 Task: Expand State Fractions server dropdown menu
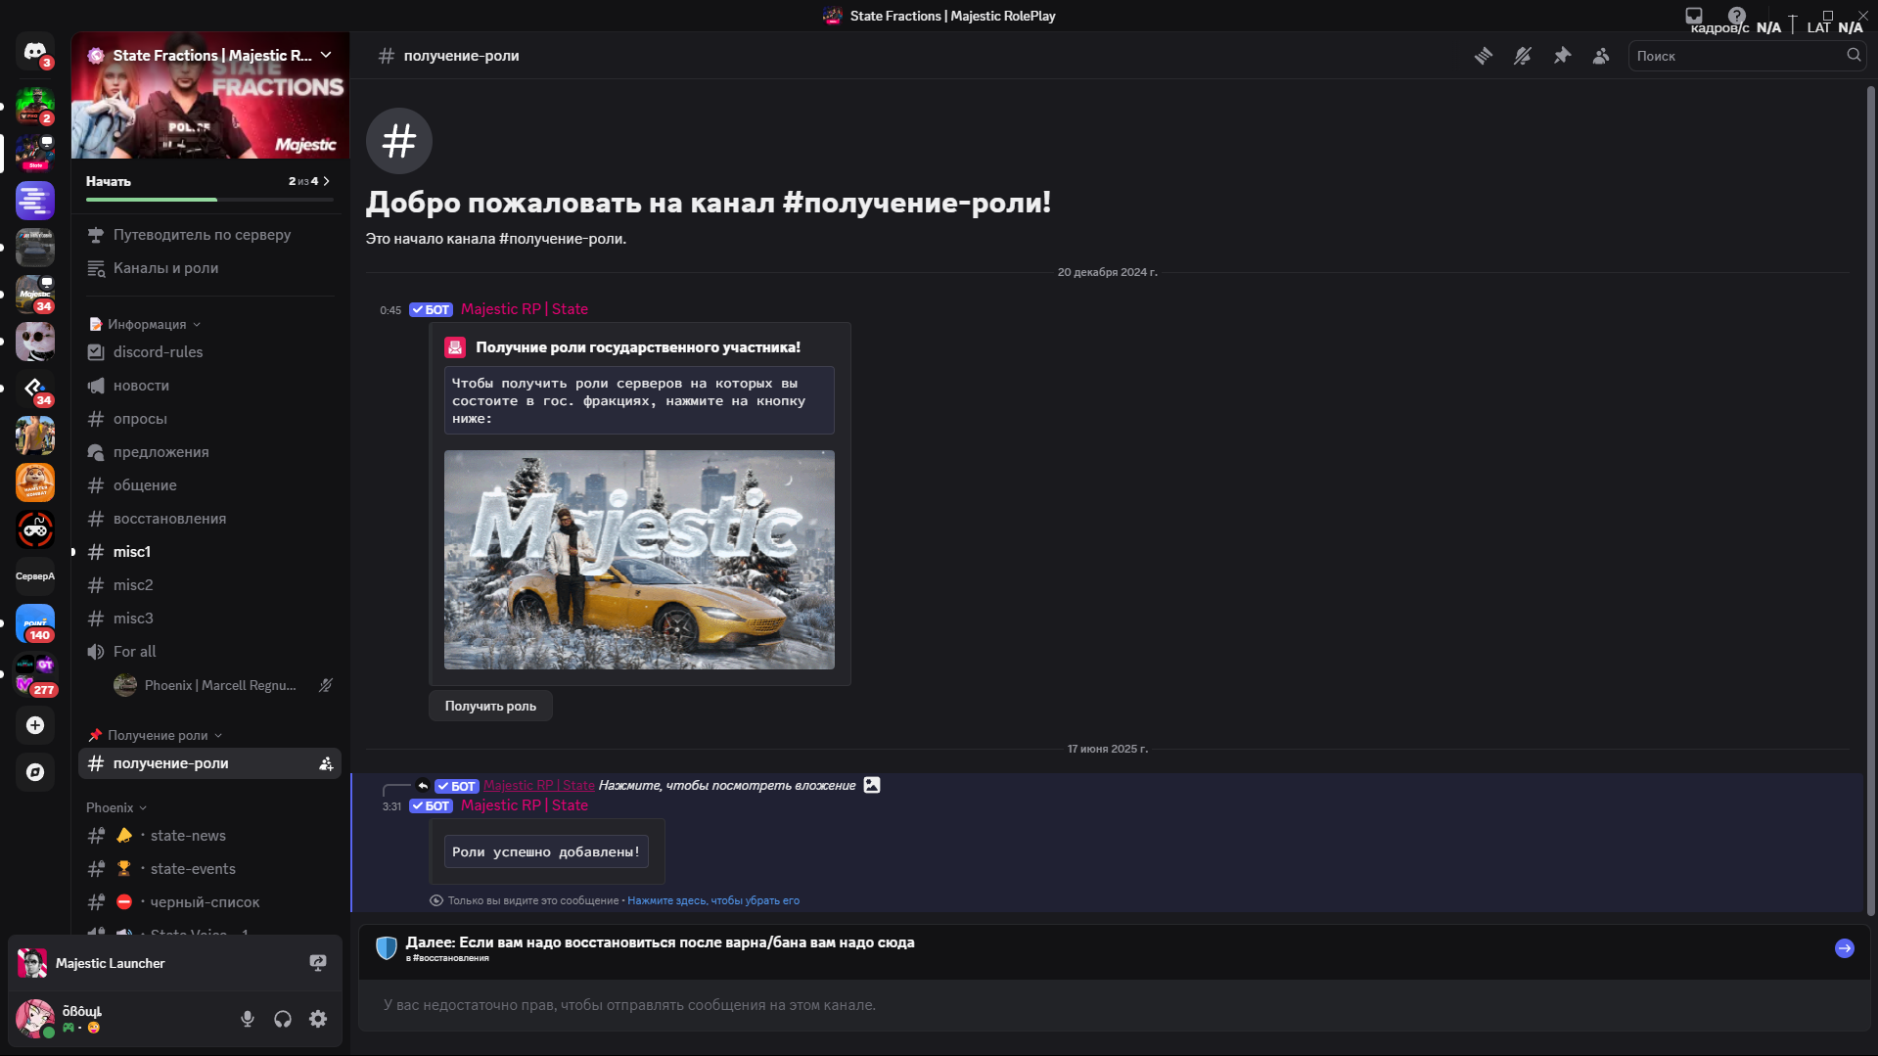tap(326, 55)
